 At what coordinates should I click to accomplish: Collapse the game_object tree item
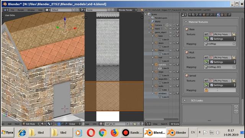pyautogui.click(x=149, y=32)
